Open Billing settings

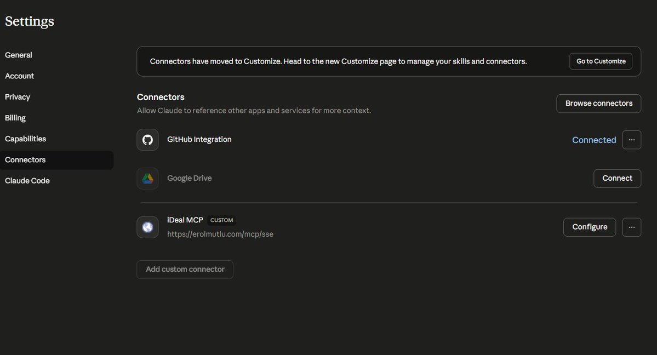15,118
